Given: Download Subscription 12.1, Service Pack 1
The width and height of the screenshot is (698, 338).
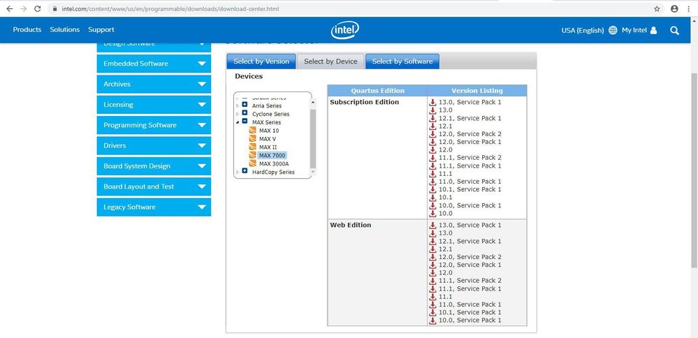Looking at the screenshot, I should pos(470,118).
